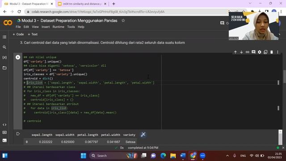Add a comment to the cell
The width and height of the screenshot is (286, 161).
point(253,52)
